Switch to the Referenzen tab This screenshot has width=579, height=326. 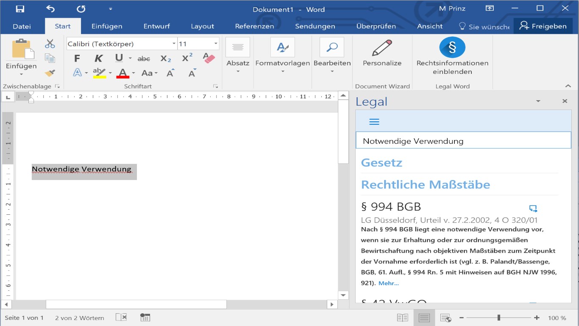(x=254, y=26)
